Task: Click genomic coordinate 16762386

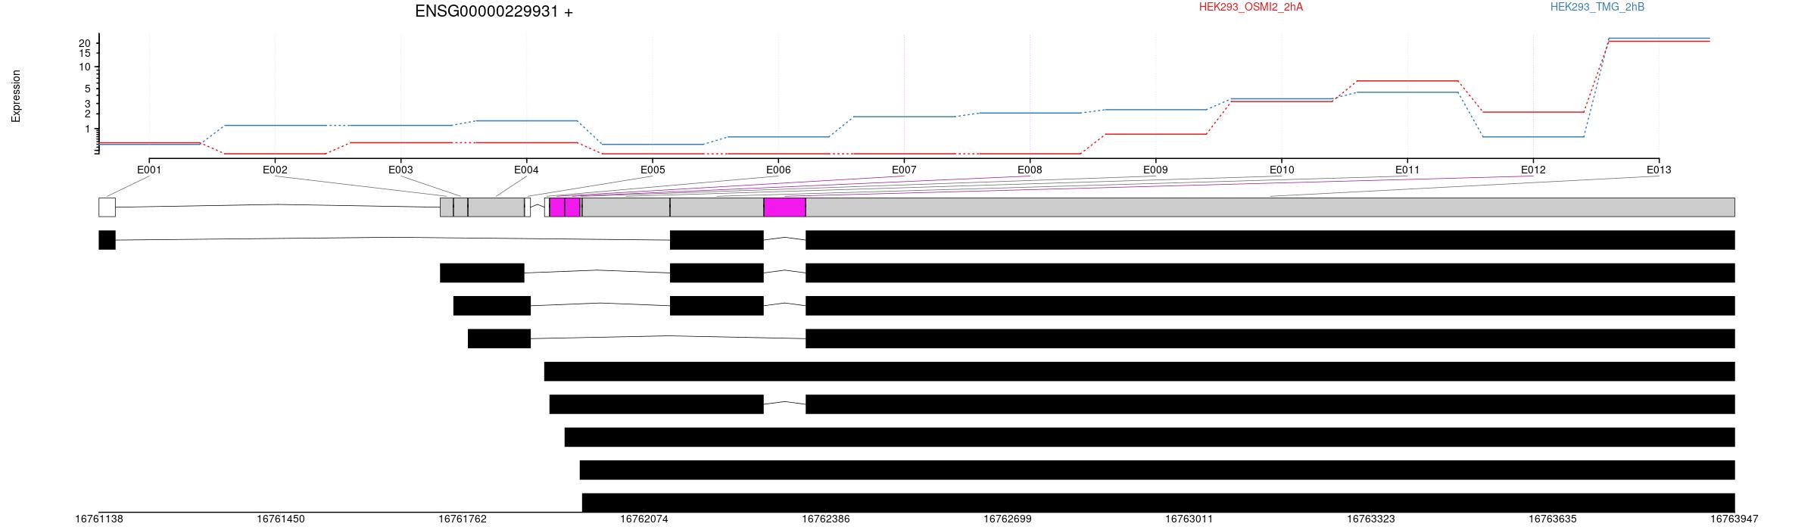Action: click(826, 519)
